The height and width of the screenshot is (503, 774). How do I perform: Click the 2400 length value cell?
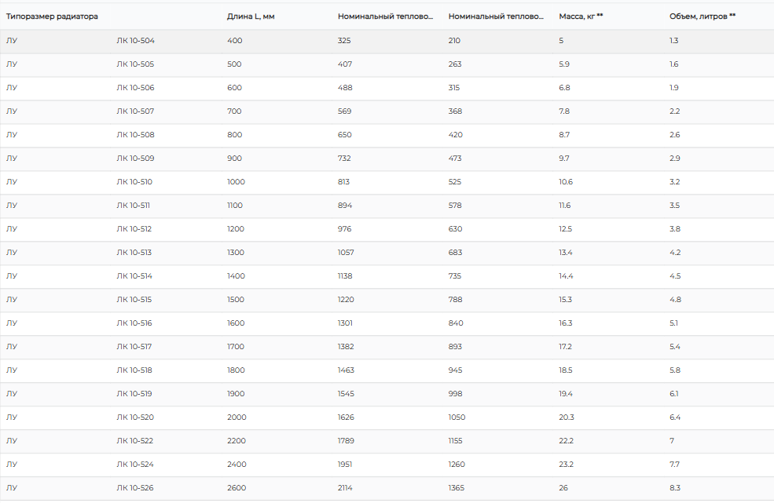point(237,465)
